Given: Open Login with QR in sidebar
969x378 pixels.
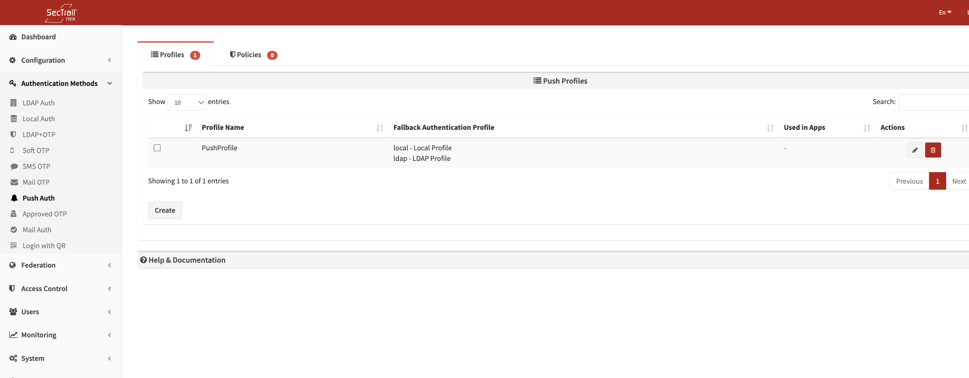Looking at the screenshot, I should click(44, 246).
